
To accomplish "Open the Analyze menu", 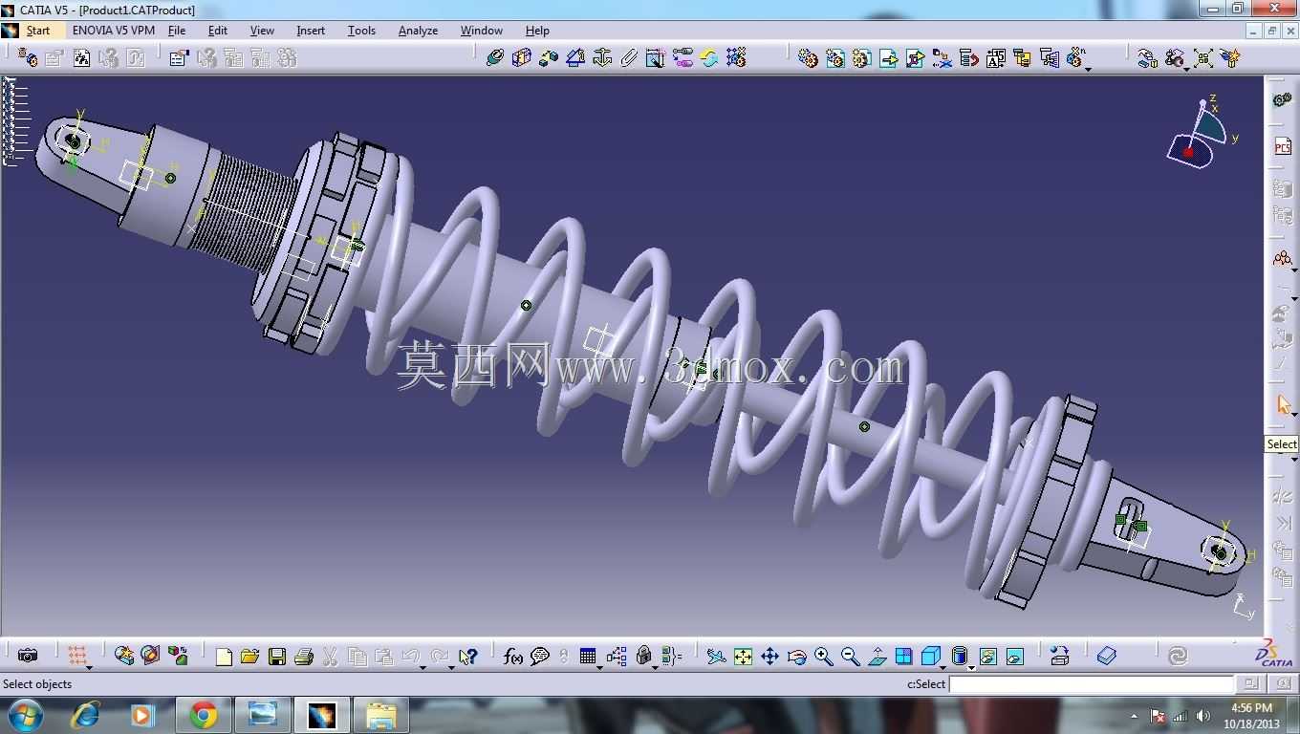I will [418, 31].
